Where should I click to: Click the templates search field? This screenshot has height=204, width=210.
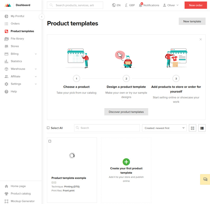(x=107, y=128)
